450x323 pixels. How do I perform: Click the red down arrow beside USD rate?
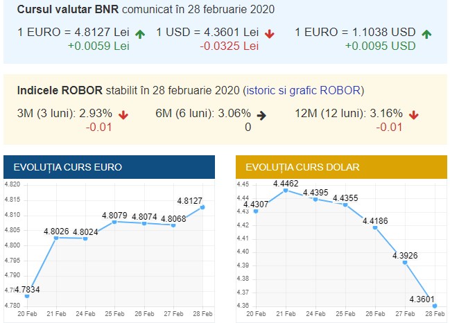point(269,33)
